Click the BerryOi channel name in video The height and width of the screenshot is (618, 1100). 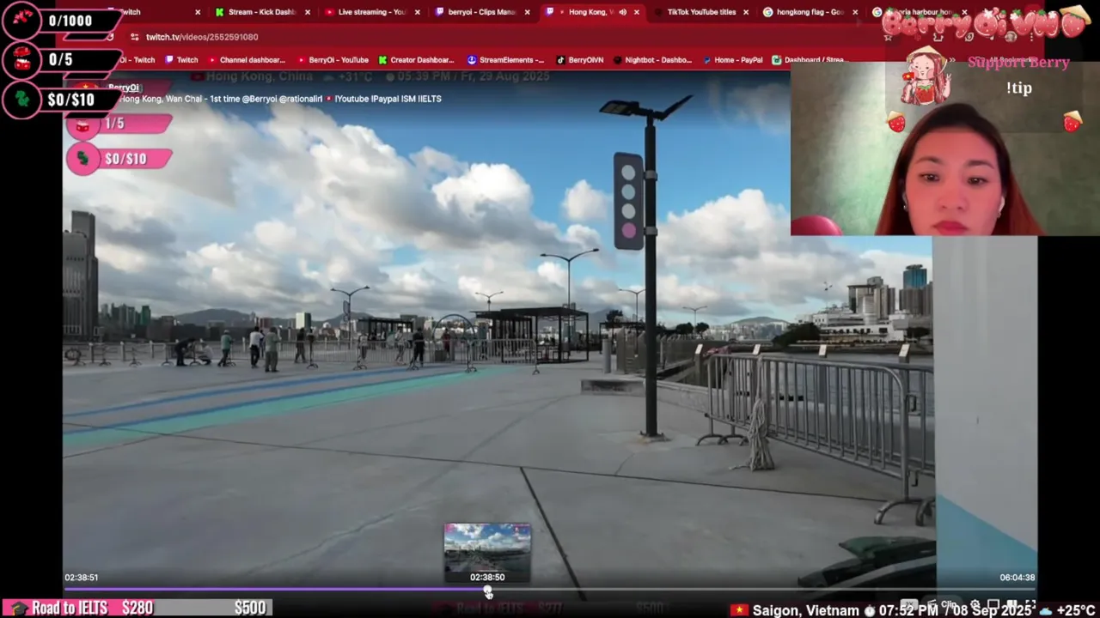pyautogui.click(x=124, y=88)
